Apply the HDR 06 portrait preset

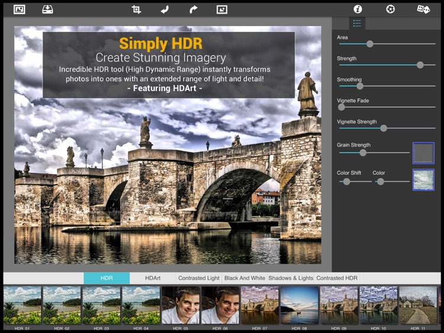pyautogui.click(x=220, y=305)
